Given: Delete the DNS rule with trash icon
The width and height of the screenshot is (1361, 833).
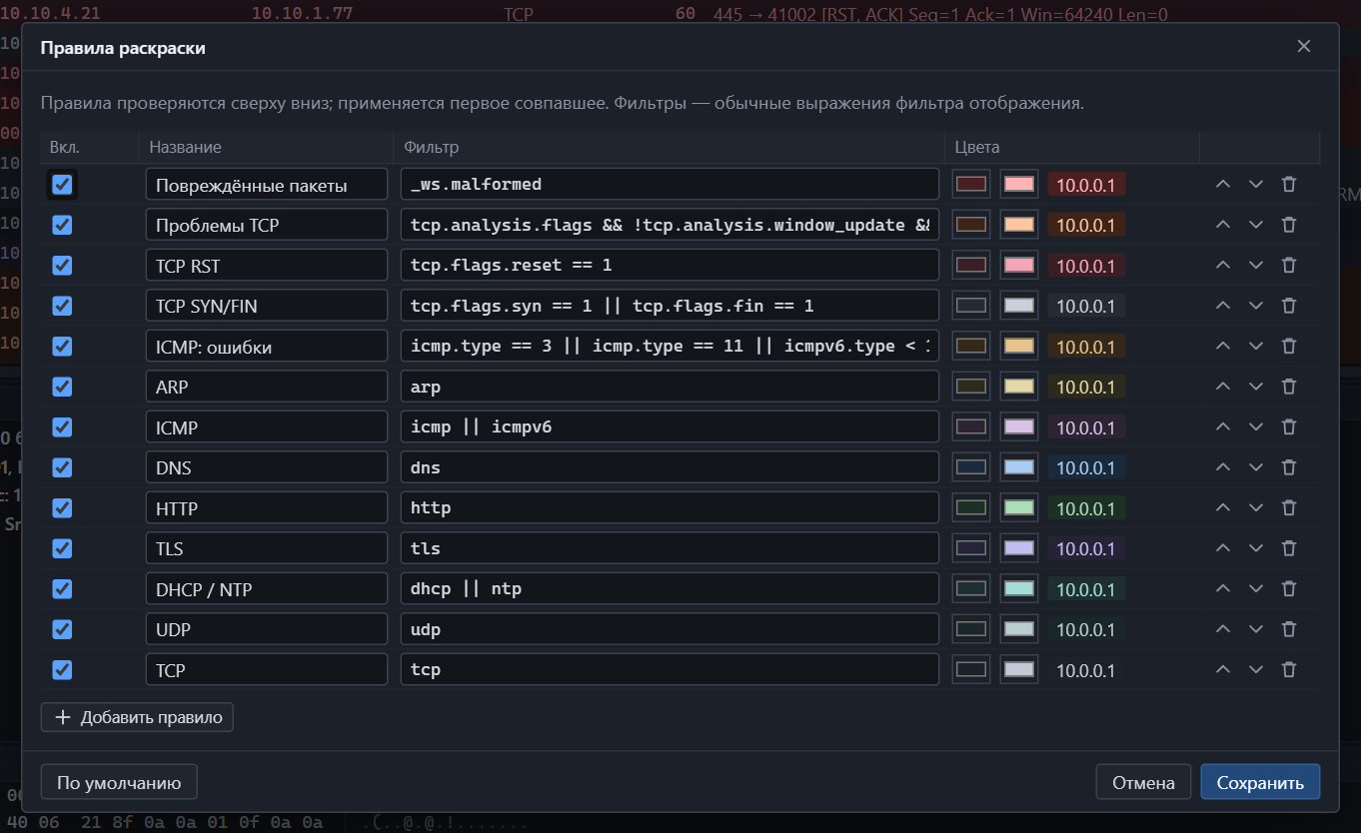Looking at the screenshot, I should (x=1289, y=467).
